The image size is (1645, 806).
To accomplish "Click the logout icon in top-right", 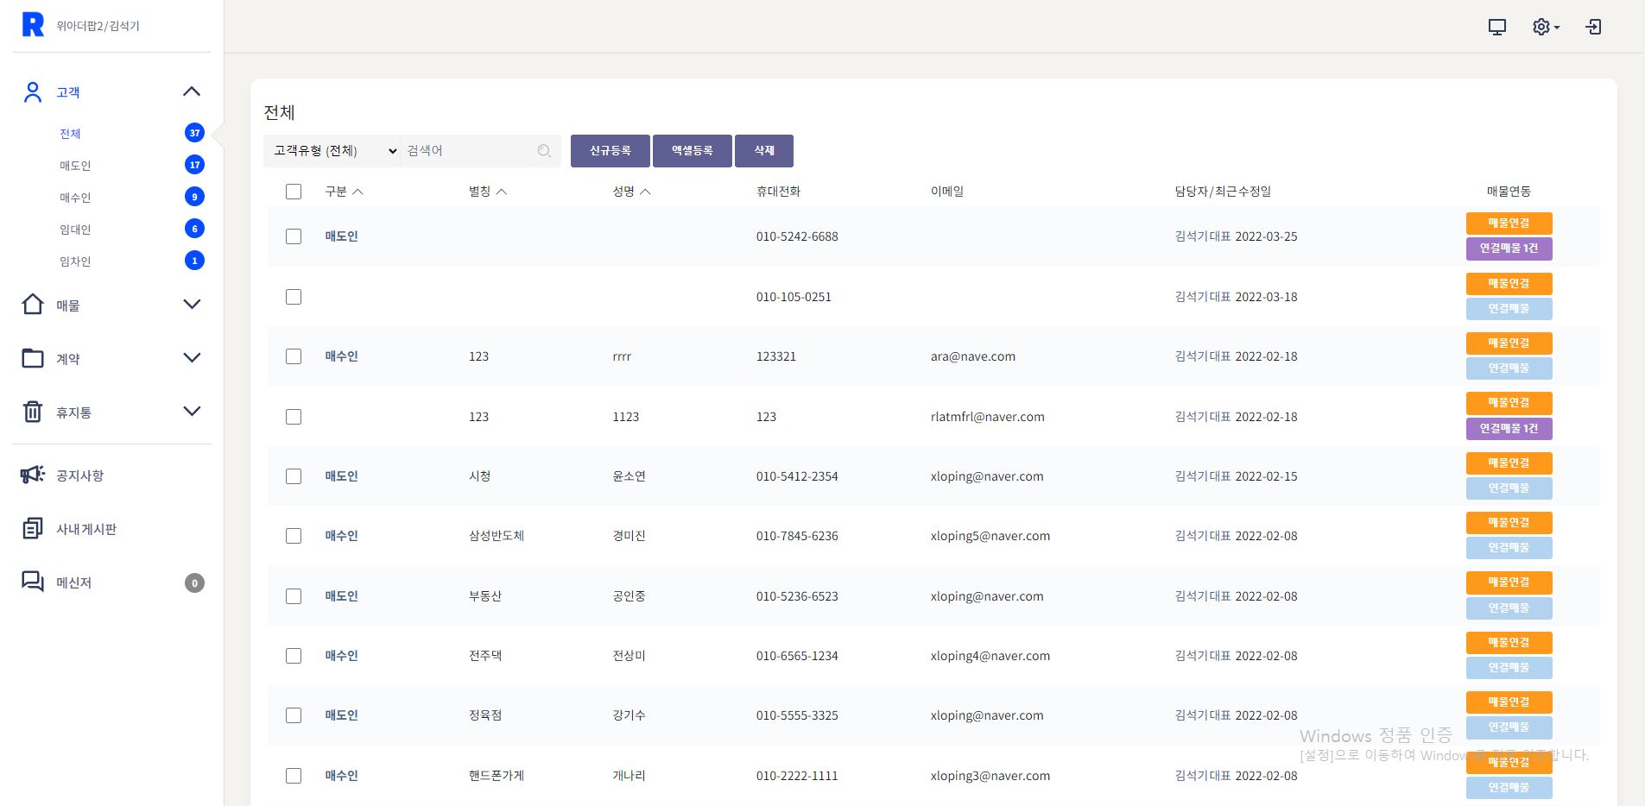I will [x=1593, y=27].
